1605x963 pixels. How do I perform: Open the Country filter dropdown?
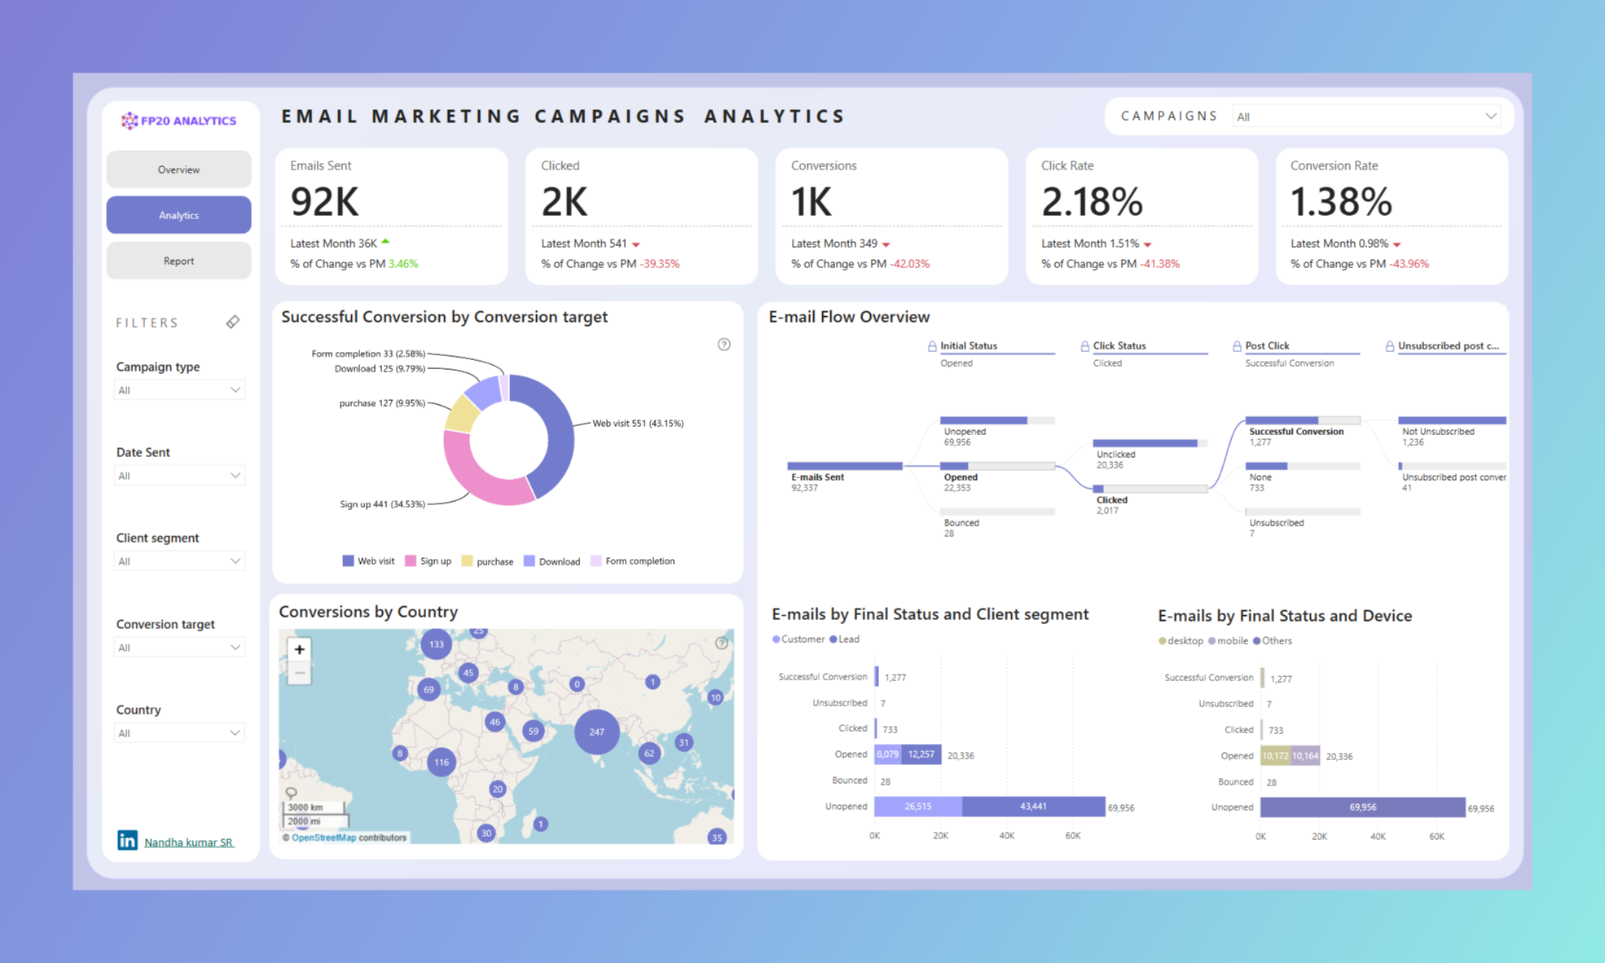click(x=179, y=733)
